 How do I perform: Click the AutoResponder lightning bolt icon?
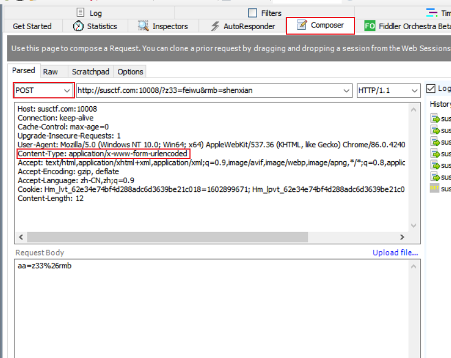point(216,26)
